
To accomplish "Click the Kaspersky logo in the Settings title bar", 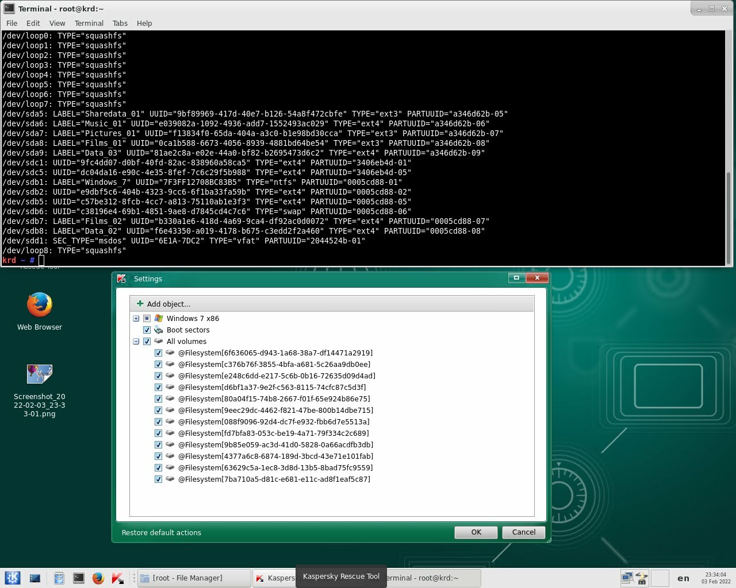I will click(121, 278).
